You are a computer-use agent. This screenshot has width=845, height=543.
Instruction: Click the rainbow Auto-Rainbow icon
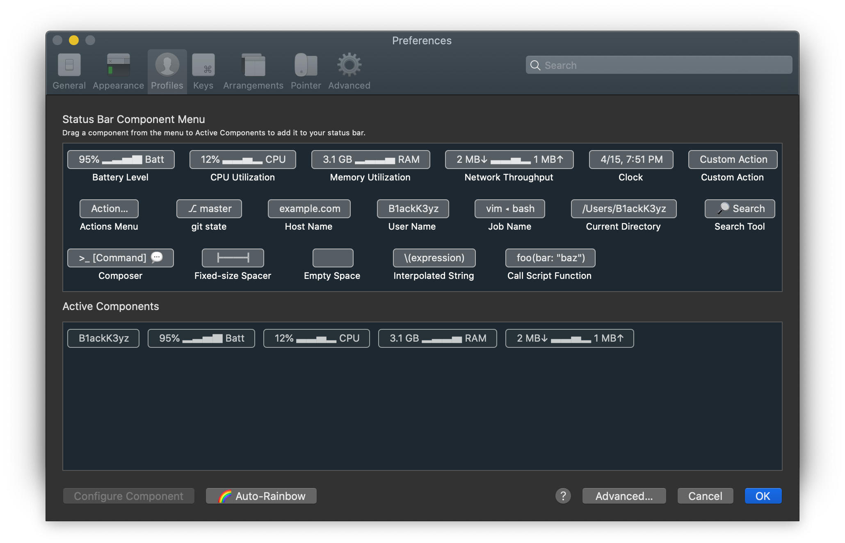tap(225, 496)
